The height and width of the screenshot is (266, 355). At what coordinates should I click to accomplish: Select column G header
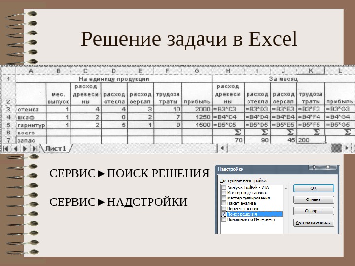(197, 71)
